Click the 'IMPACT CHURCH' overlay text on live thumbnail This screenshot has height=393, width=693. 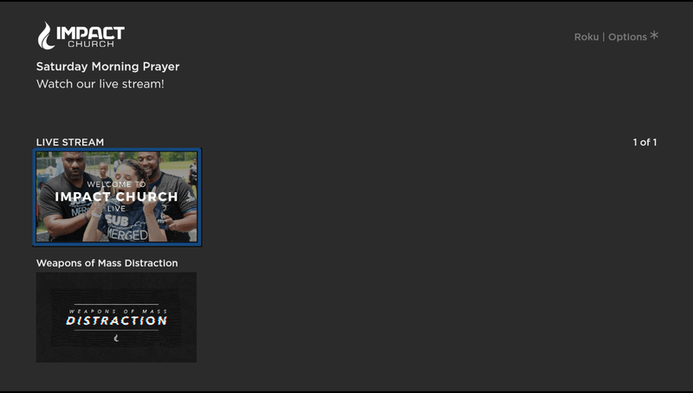tap(116, 196)
